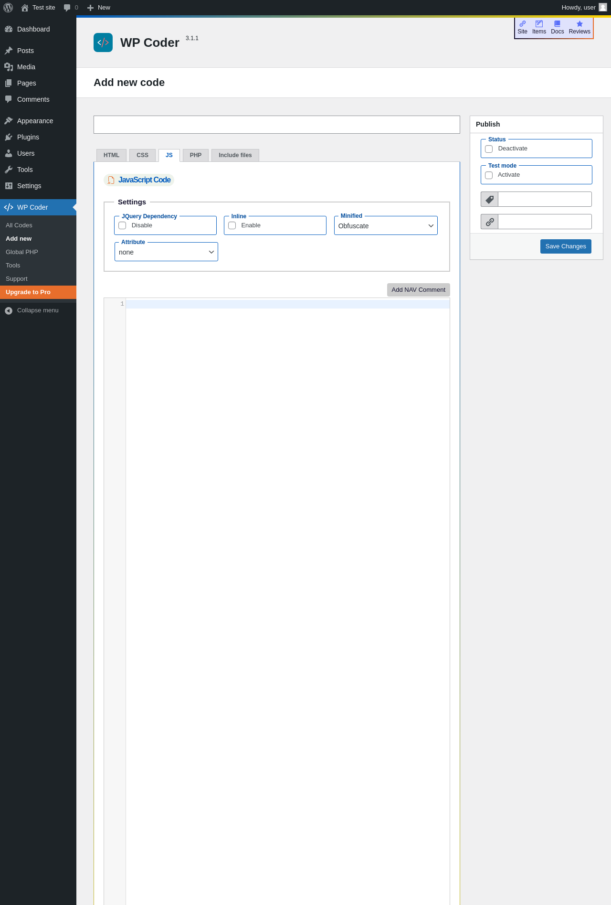Open the Attribute none dropdown

(x=166, y=252)
